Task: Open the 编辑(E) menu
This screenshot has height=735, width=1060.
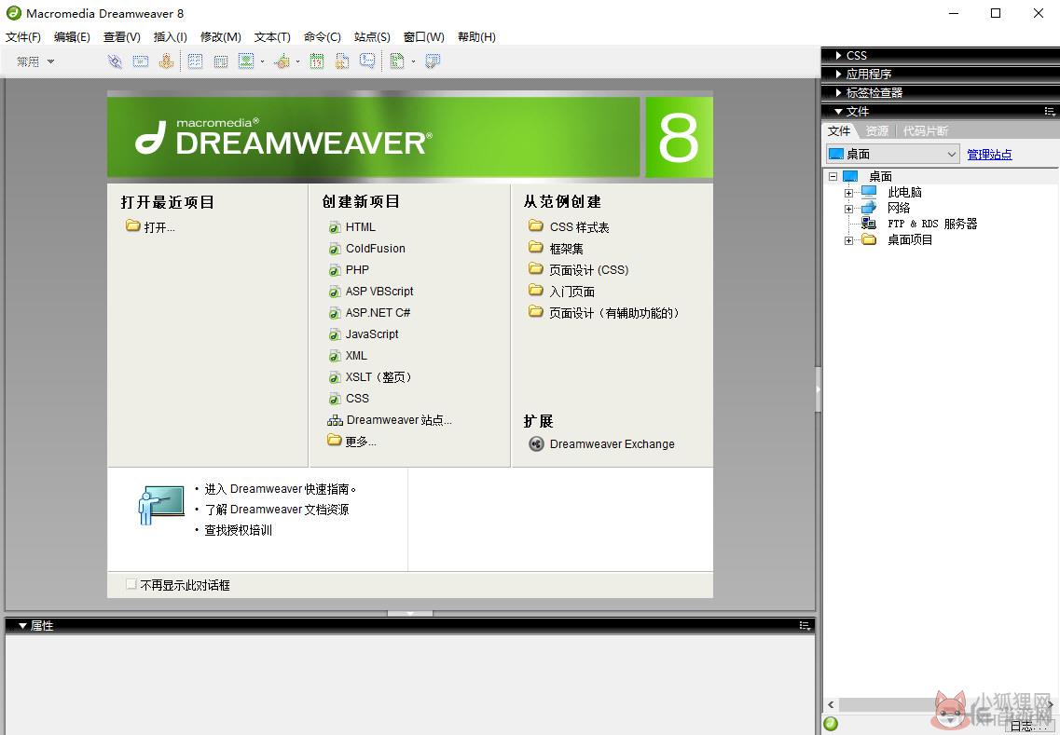Action: pyautogui.click(x=72, y=37)
